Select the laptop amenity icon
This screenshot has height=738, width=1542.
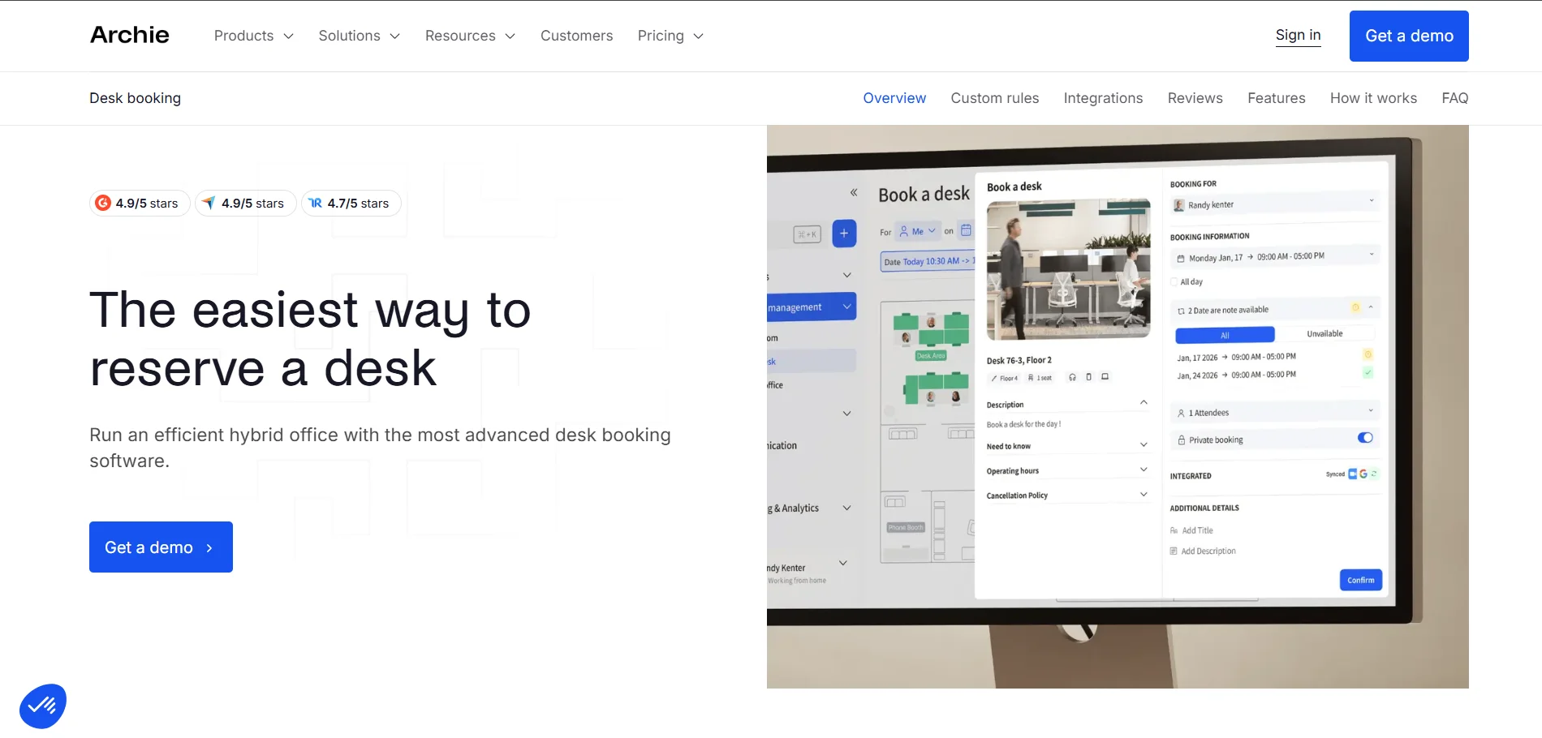click(1105, 377)
